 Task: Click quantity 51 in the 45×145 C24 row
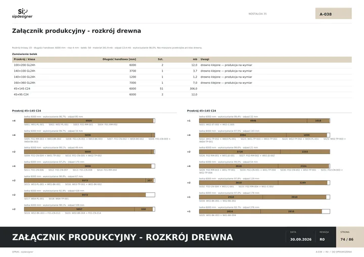point(162,88)
